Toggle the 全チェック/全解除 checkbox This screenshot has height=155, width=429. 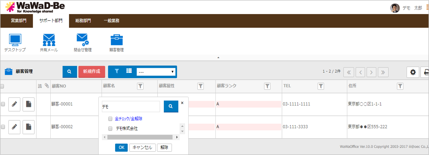click(110, 119)
